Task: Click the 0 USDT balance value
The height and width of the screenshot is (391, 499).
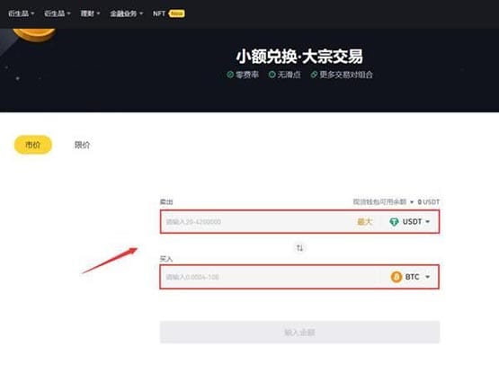Action: [x=428, y=201]
